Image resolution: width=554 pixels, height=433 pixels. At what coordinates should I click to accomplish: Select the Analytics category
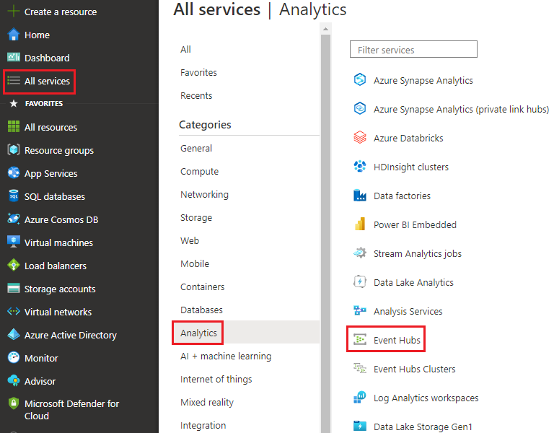[x=198, y=333]
